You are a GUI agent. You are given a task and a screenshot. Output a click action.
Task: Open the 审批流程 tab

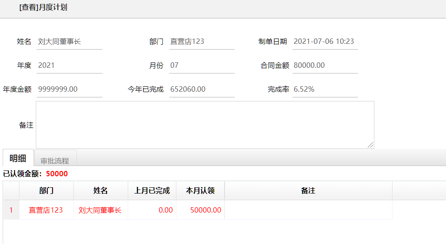55,161
